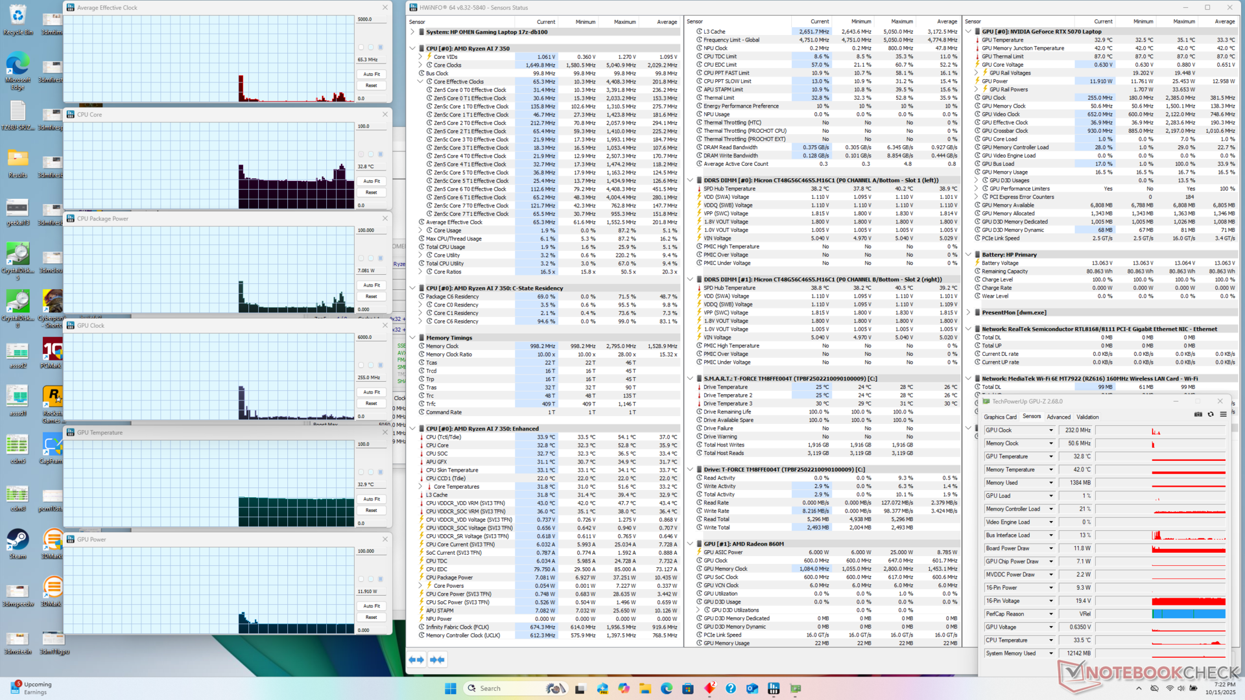Screen dimensions: 1245x700
Task: Click HWiNFO collapse columns arrows button
Action: pos(438,660)
